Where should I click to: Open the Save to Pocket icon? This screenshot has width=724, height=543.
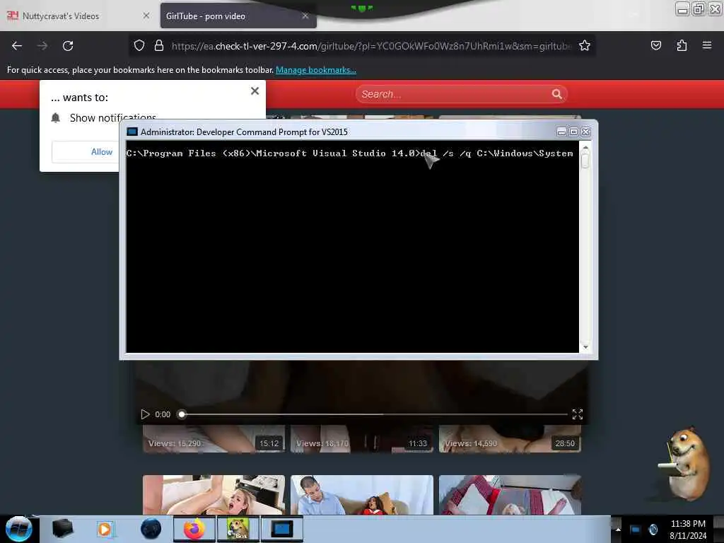tap(655, 45)
